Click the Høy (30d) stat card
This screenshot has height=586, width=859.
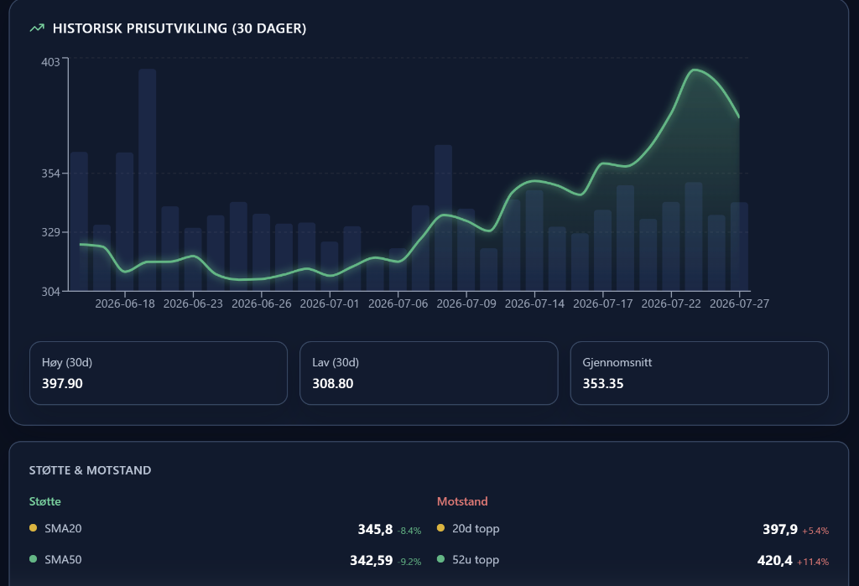point(159,373)
